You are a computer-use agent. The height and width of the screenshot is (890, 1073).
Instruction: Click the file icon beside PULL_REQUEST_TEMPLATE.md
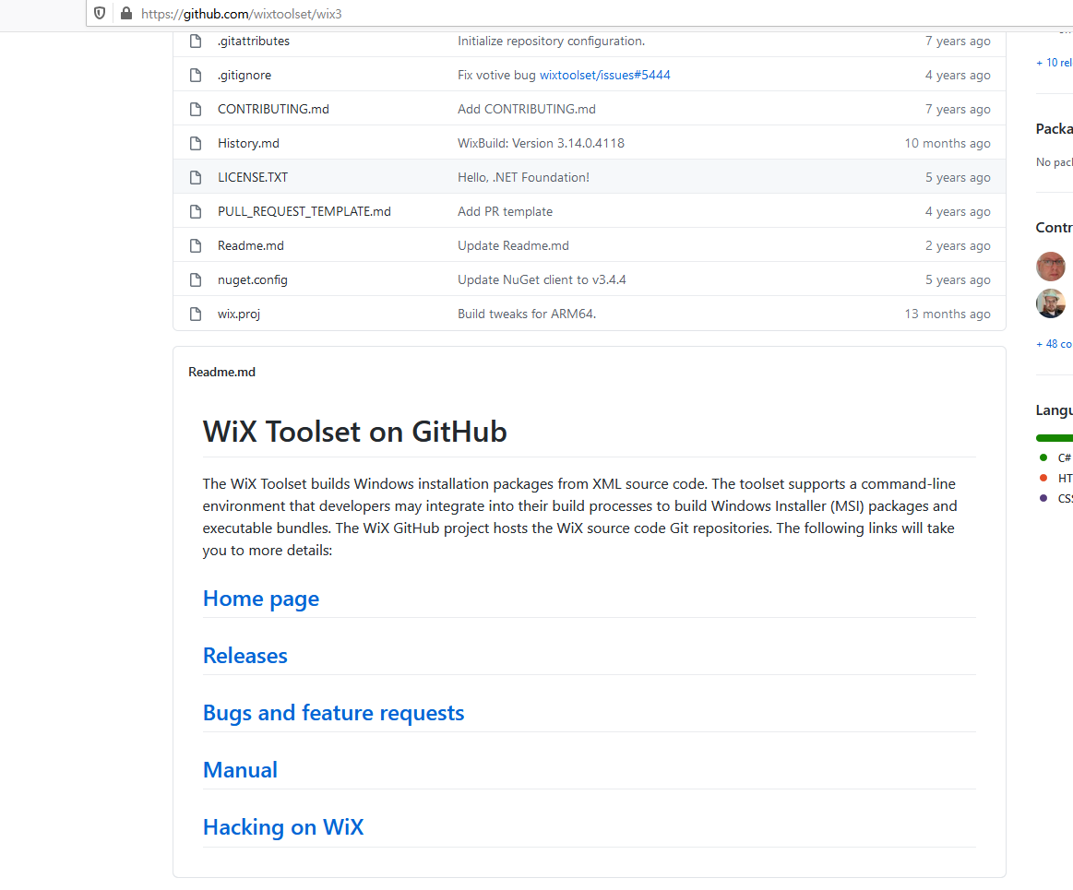196,212
